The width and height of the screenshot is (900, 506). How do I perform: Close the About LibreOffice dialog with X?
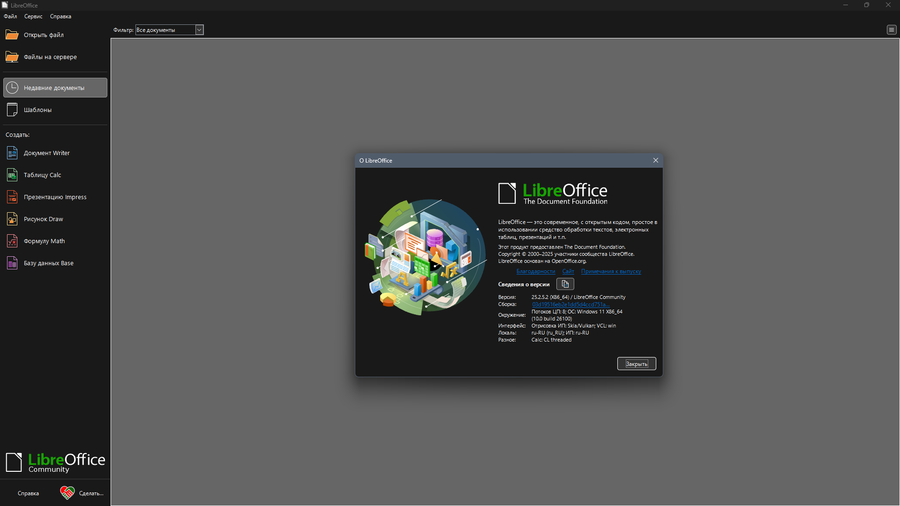(655, 160)
